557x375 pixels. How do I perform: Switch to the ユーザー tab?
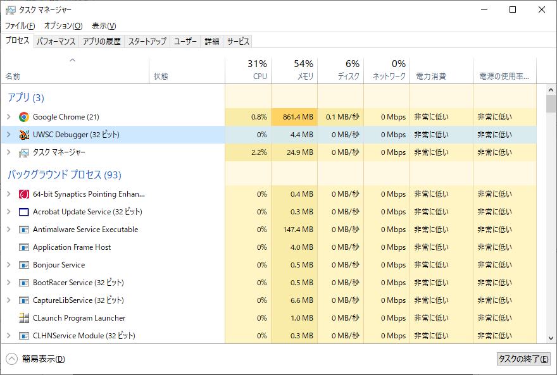(185, 42)
